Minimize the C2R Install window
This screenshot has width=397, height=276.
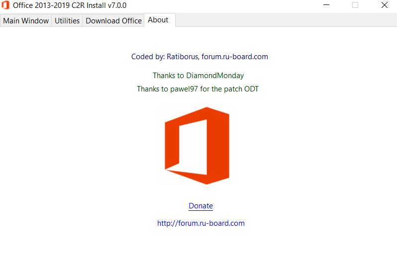coord(326,5)
